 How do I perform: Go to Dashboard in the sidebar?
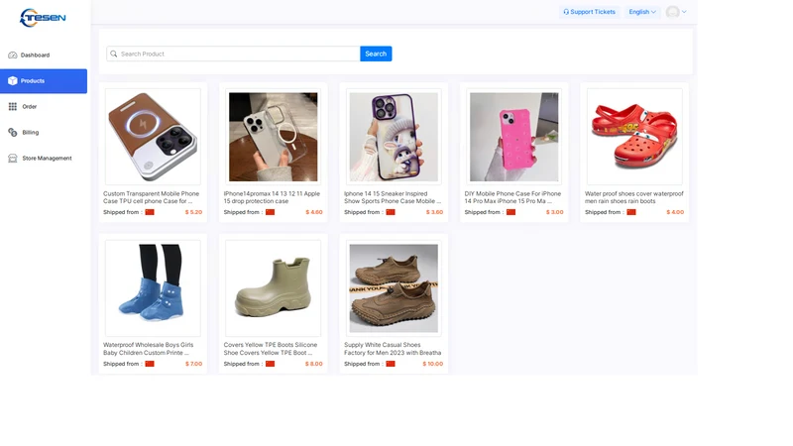point(44,56)
